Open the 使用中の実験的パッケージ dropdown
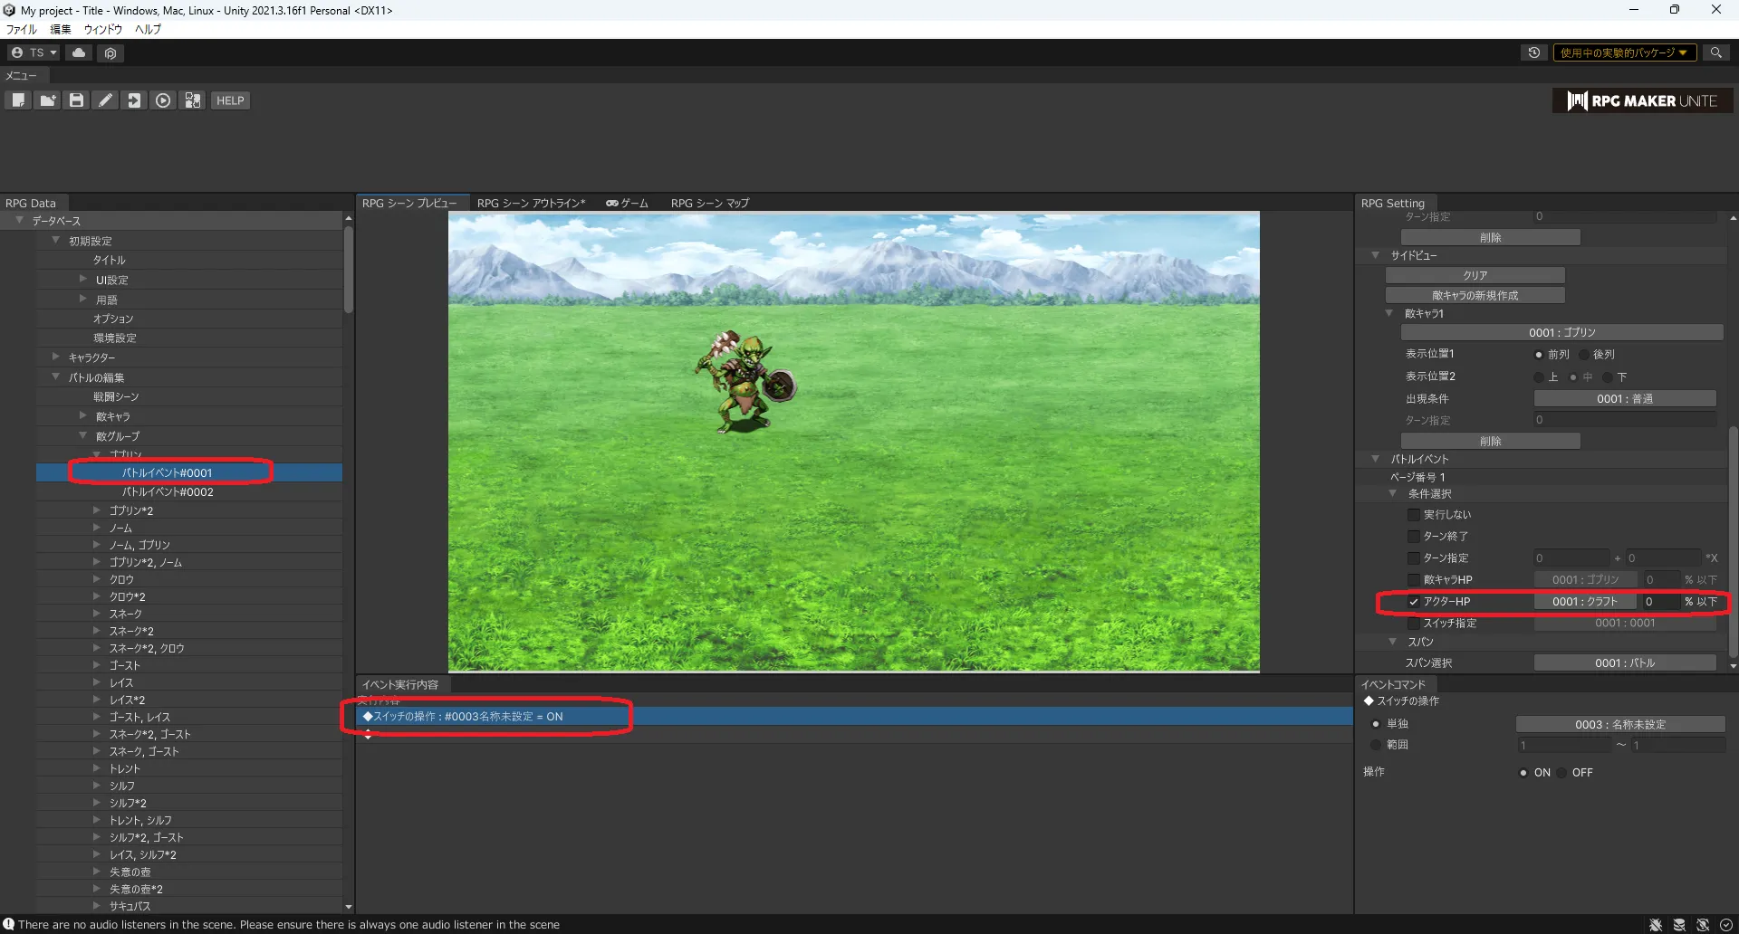 pyautogui.click(x=1624, y=52)
